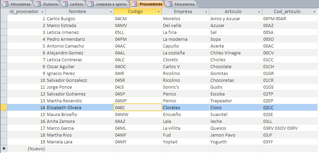Screen dimensions: 319x153
Task: Open the Codigo column filter dropdown
Action: tap(159, 12)
